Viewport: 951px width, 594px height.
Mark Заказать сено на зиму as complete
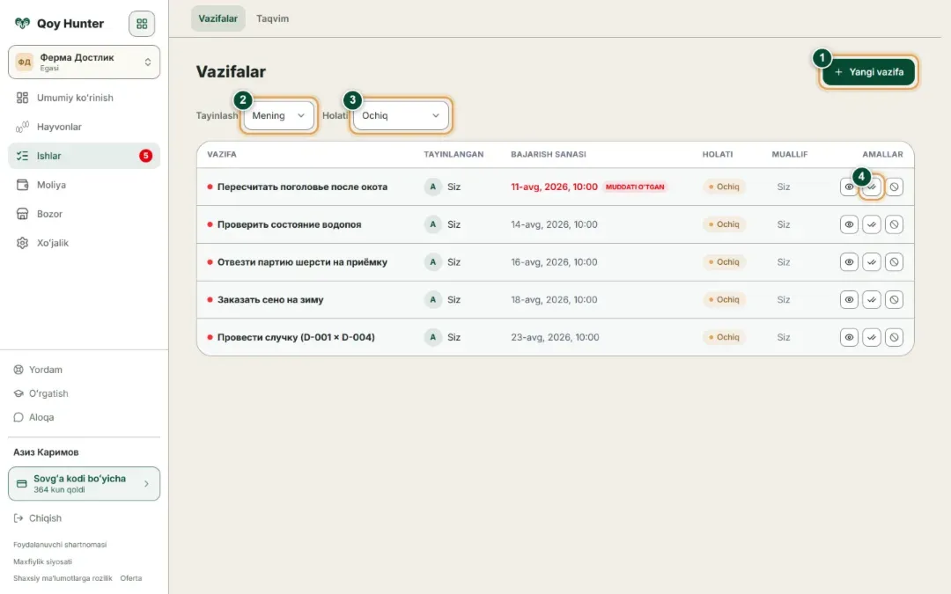pyautogui.click(x=871, y=299)
